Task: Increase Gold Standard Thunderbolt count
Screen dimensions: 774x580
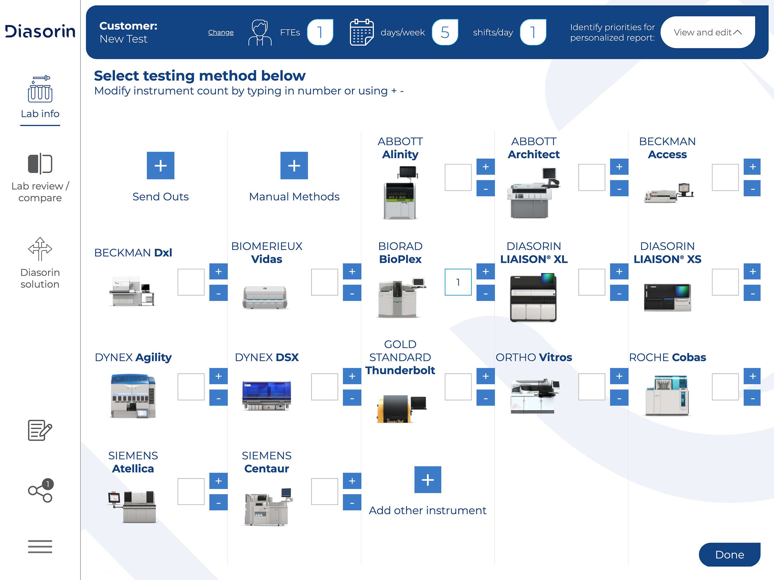Action: click(486, 376)
